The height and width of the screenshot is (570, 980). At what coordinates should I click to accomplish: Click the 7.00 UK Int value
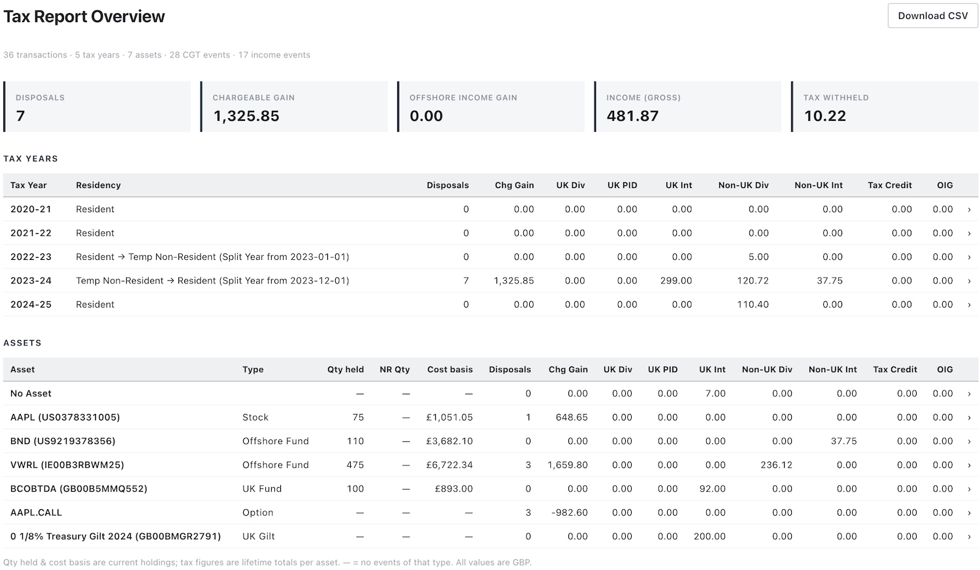pyautogui.click(x=715, y=393)
